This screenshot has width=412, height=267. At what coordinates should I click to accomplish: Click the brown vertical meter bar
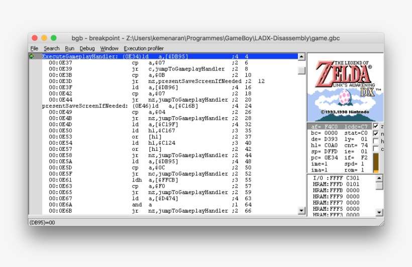pos(376,163)
